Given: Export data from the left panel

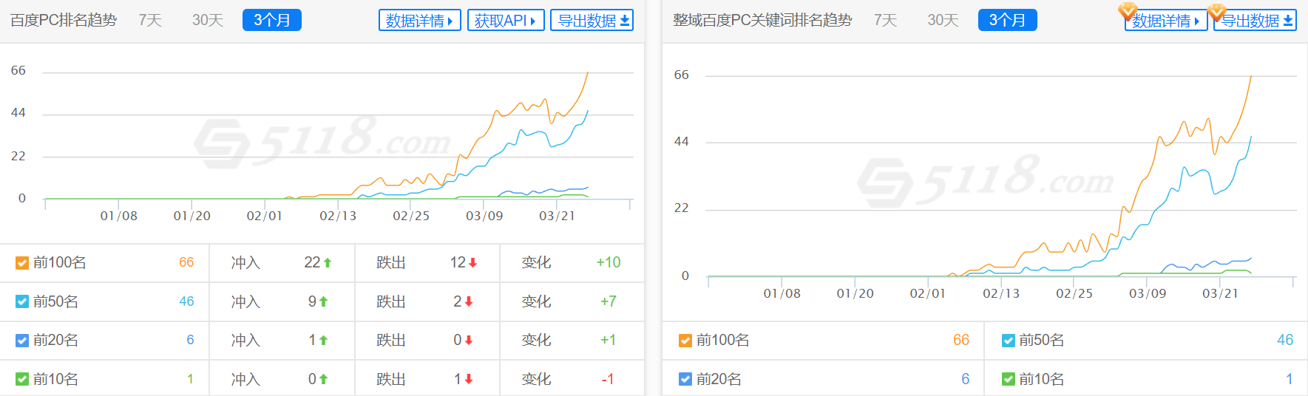Looking at the screenshot, I should 593,21.
